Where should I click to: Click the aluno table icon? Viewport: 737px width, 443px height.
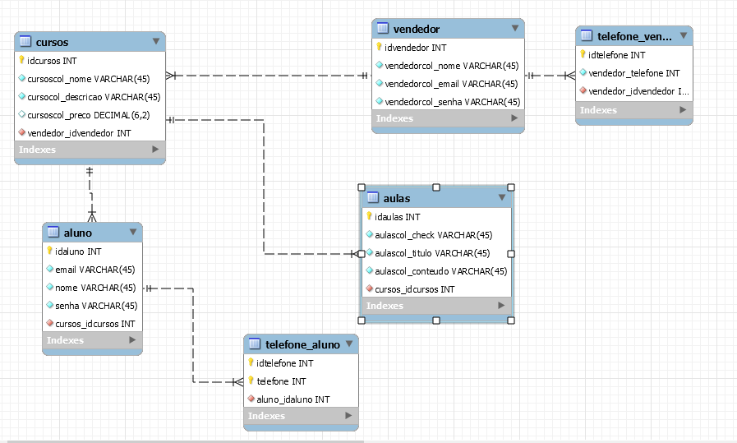click(53, 233)
